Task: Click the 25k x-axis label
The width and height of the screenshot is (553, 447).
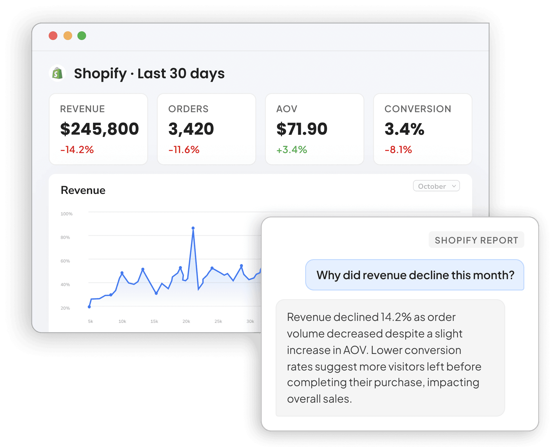Action: (218, 321)
